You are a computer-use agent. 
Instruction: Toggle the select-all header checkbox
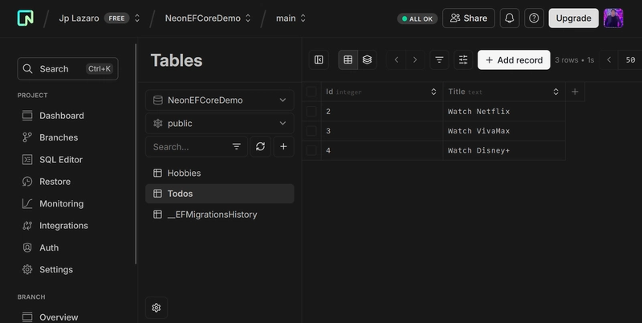(311, 92)
